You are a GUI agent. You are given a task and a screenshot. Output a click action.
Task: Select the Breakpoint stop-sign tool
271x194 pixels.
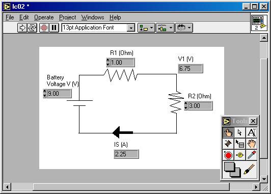(228, 155)
